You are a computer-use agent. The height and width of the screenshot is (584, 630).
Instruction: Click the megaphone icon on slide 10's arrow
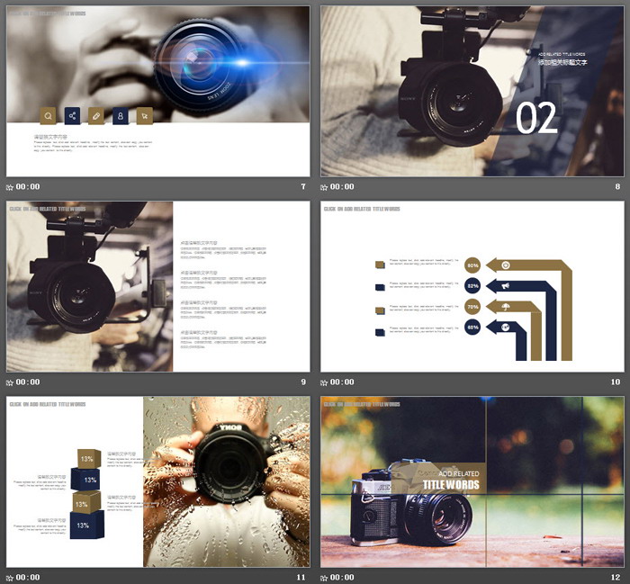pyautogui.click(x=506, y=286)
